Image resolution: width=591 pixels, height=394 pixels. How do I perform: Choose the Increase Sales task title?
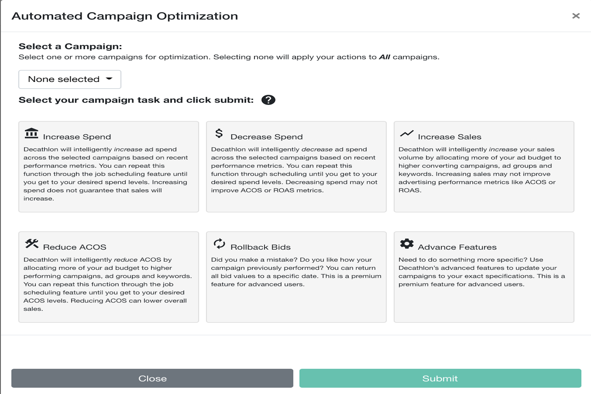(x=450, y=137)
